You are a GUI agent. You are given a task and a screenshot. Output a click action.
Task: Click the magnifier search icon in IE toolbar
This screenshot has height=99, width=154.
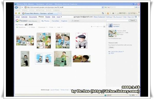coord(136,7)
